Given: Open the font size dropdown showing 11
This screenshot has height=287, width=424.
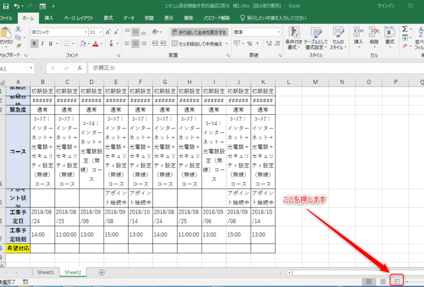Looking at the screenshot, I should point(100,32).
